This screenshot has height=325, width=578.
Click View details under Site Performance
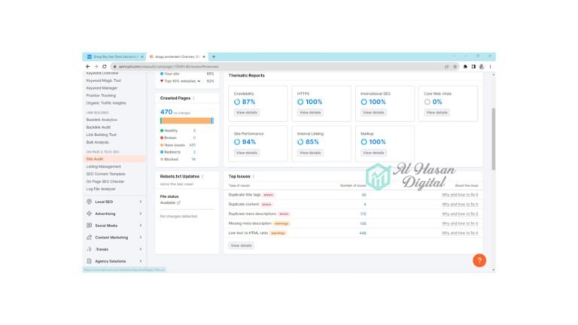coord(246,153)
